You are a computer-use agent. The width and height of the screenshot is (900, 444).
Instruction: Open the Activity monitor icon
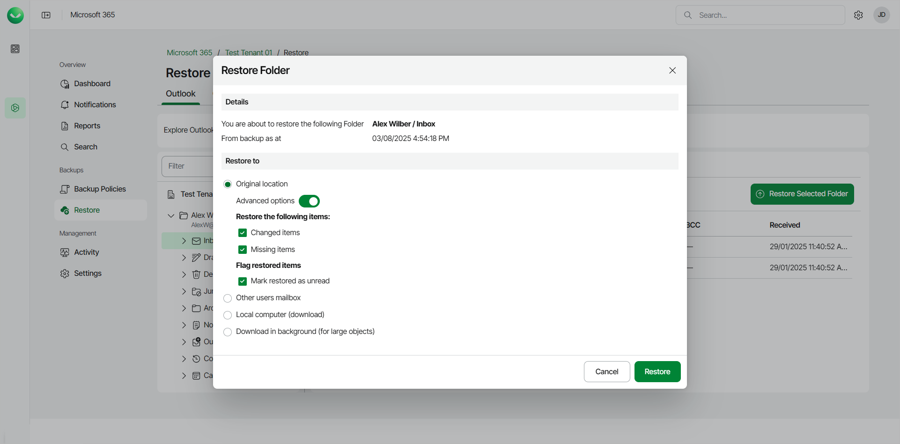(65, 252)
